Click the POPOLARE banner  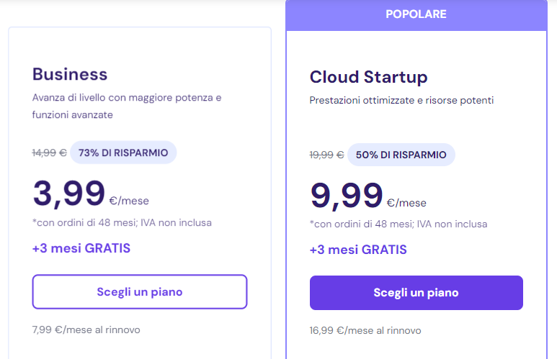[416, 14]
